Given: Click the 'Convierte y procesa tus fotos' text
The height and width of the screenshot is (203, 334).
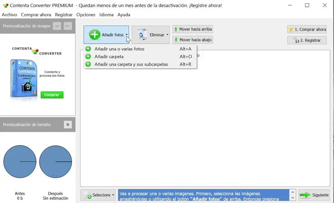Looking at the screenshot, I should (x=52, y=74).
